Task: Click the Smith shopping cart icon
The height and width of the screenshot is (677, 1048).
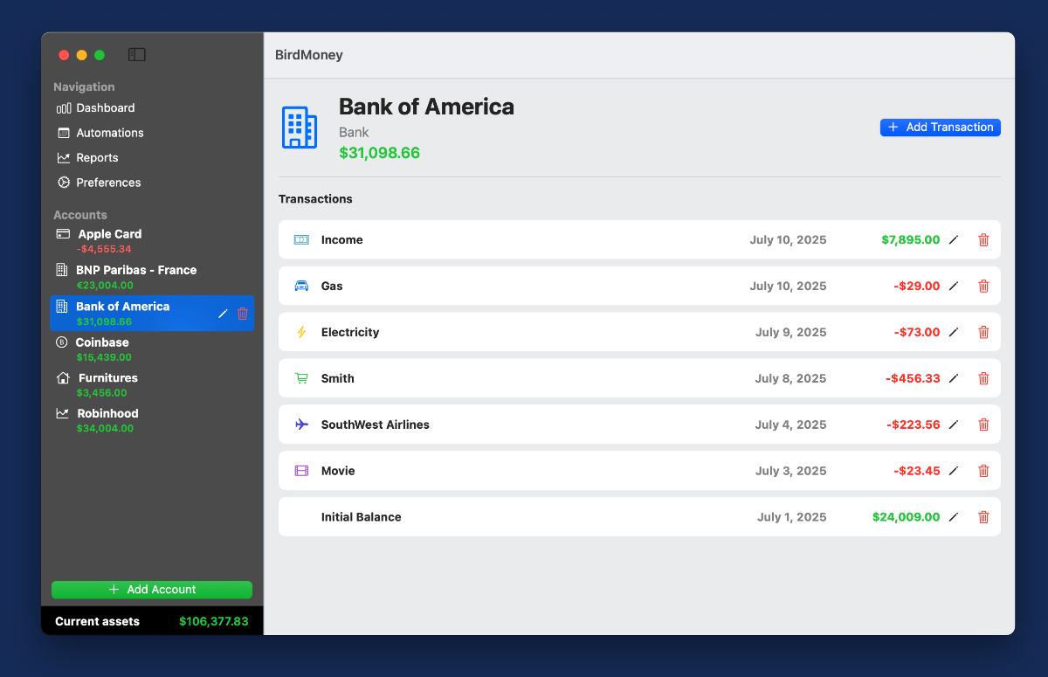Action: [x=301, y=378]
